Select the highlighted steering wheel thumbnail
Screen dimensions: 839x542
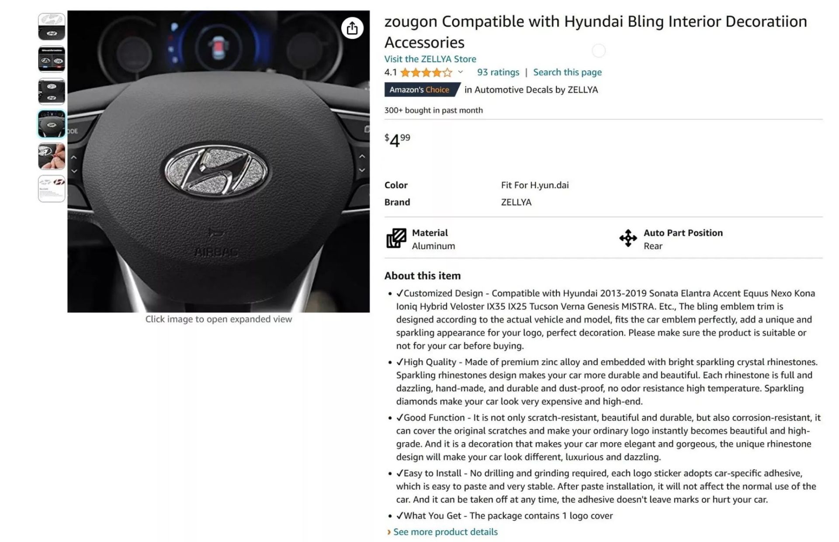52,124
